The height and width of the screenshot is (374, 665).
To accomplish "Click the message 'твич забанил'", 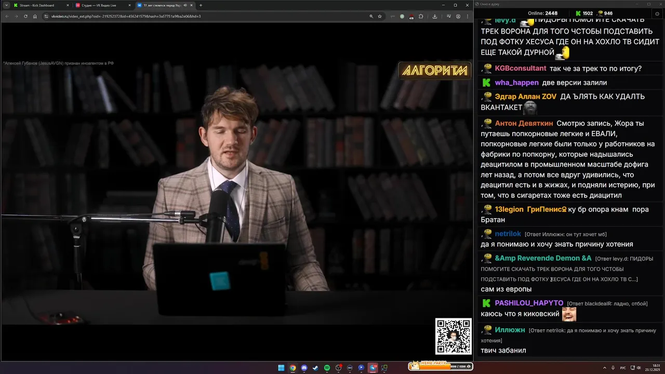I will (x=503, y=351).
